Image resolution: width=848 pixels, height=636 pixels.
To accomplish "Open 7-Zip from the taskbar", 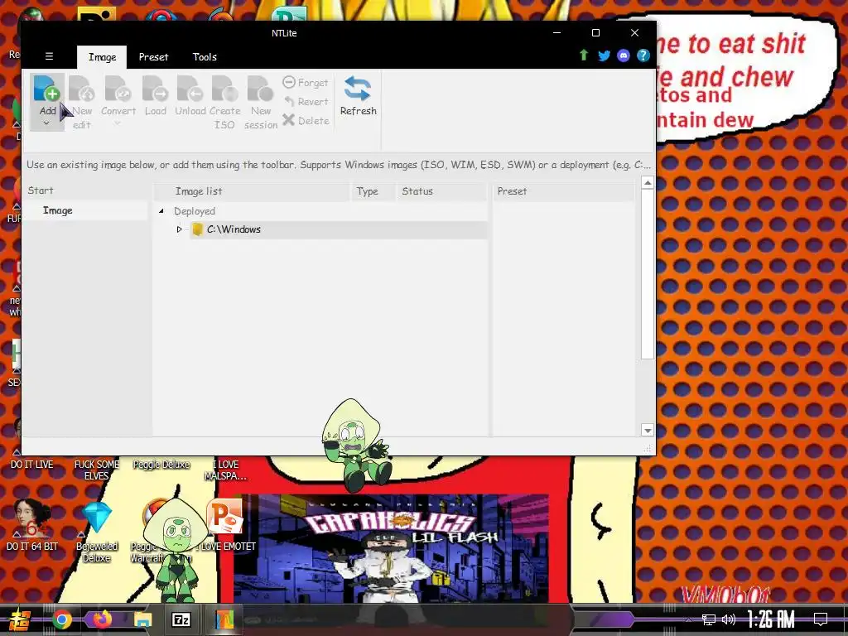I will tap(181, 619).
